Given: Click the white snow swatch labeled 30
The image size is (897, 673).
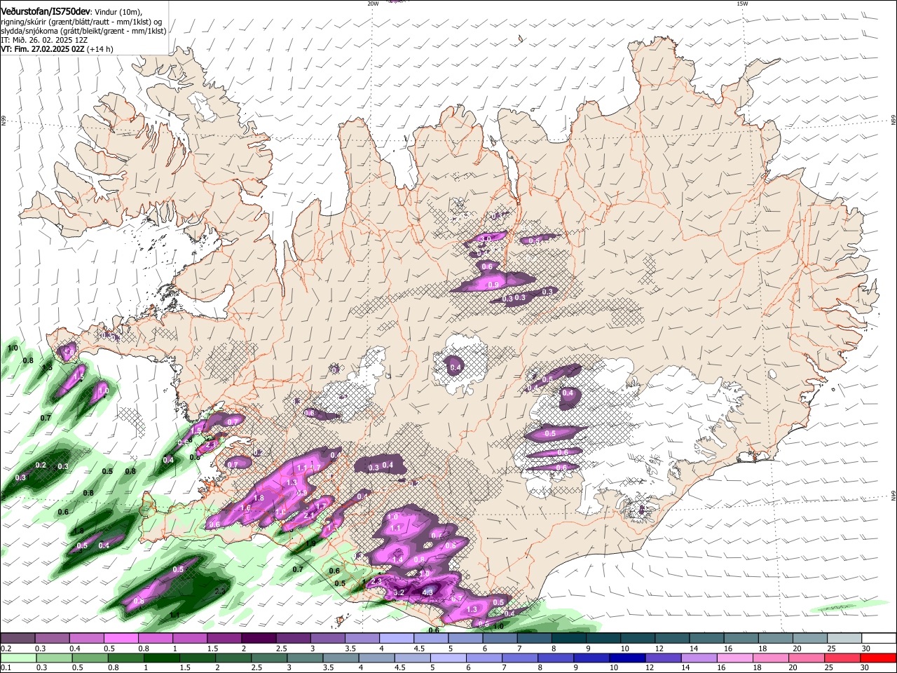Looking at the screenshot, I should tap(879, 639).
